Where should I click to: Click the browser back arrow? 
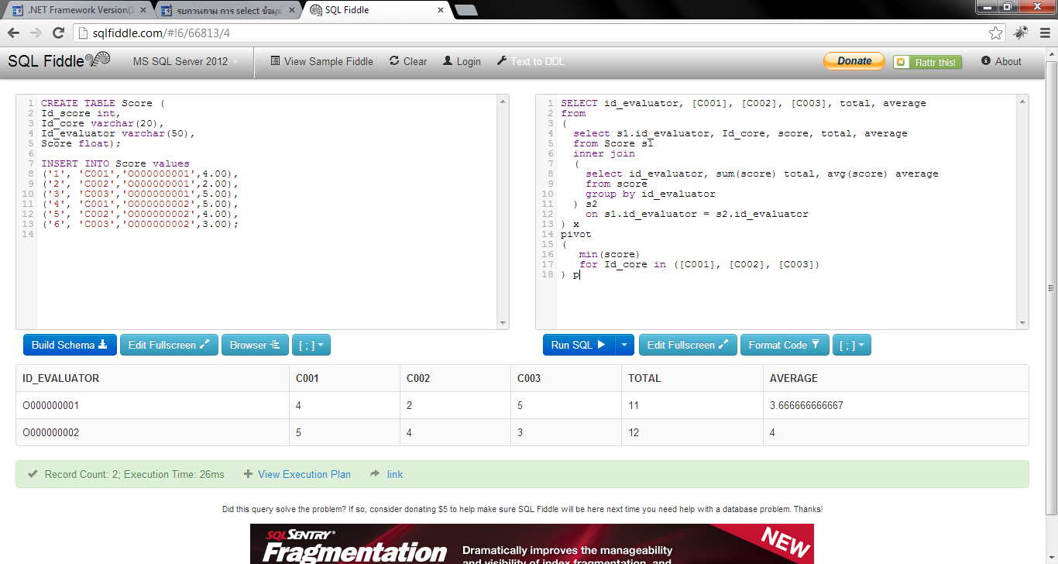(14, 33)
